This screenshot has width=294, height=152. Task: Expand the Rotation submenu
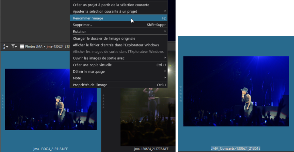click(x=119, y=31)
